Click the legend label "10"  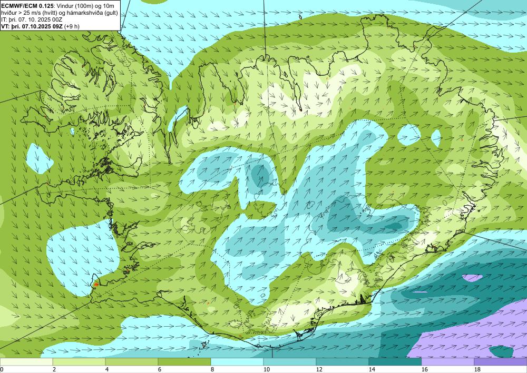(x=266, y=369)
